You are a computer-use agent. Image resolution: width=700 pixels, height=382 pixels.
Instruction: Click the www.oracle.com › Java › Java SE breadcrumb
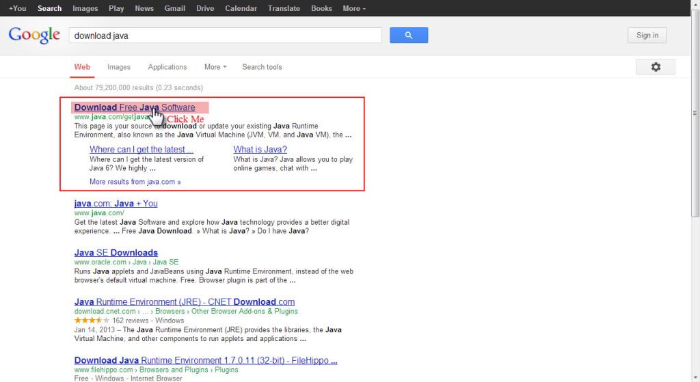coord(126,262)
